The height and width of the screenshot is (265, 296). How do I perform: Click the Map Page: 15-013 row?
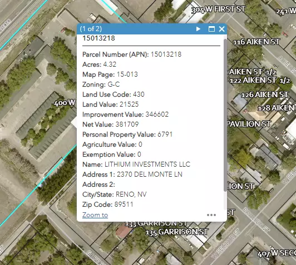(x=110, y=74)
